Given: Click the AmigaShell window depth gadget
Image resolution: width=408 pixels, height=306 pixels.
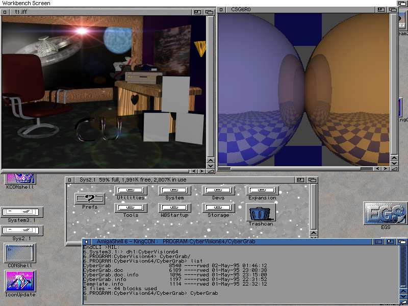Looking at the screenshot, I should (x=402, y=242).
